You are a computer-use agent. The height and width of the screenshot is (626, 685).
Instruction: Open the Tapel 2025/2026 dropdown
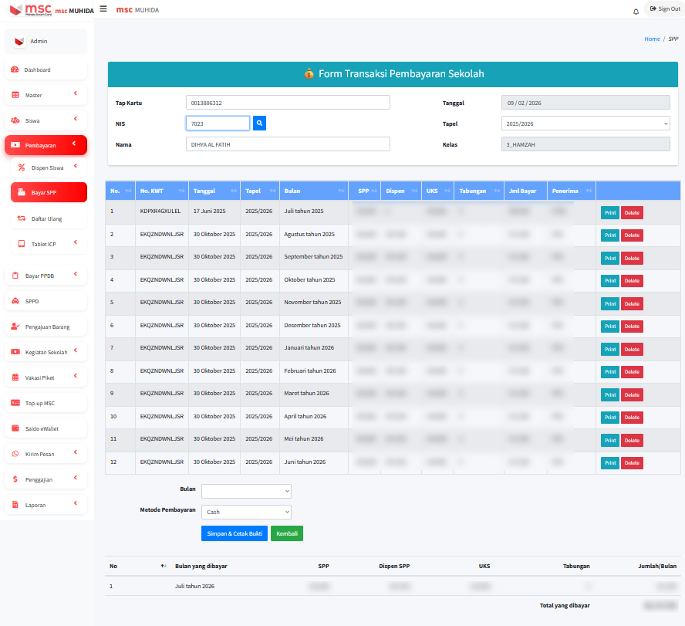point(586,124)
